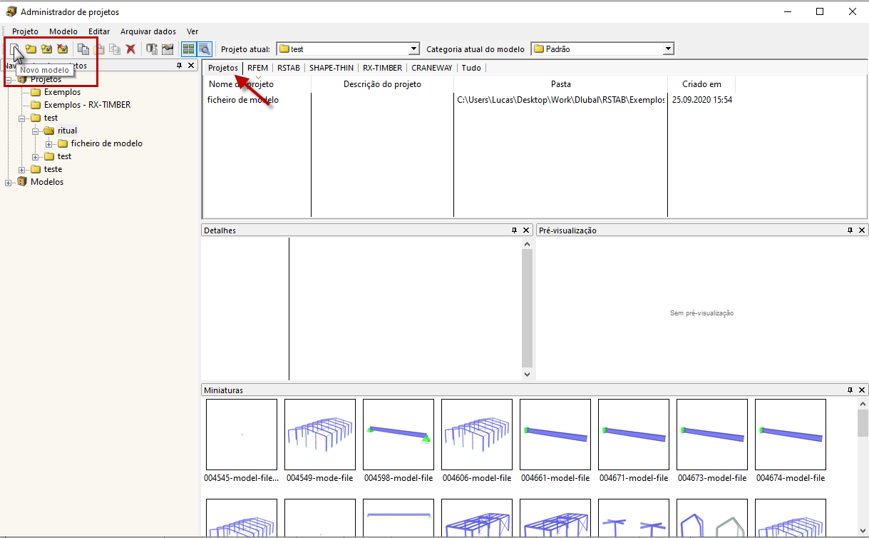869x538 pixels.
Task: Open thumbnail 004598-model-file
Action: coord(398,435)
